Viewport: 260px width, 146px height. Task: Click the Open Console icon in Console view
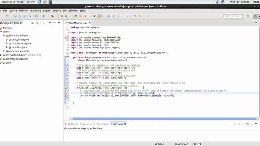(x=247, y=124)
